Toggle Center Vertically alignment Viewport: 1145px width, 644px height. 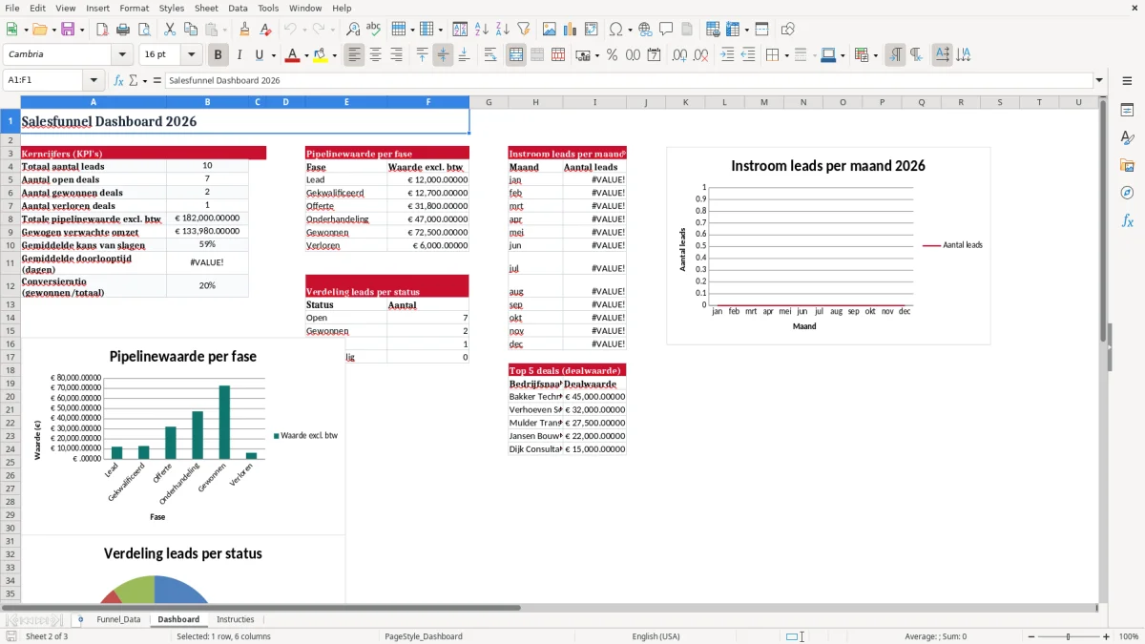coord(443,55)
